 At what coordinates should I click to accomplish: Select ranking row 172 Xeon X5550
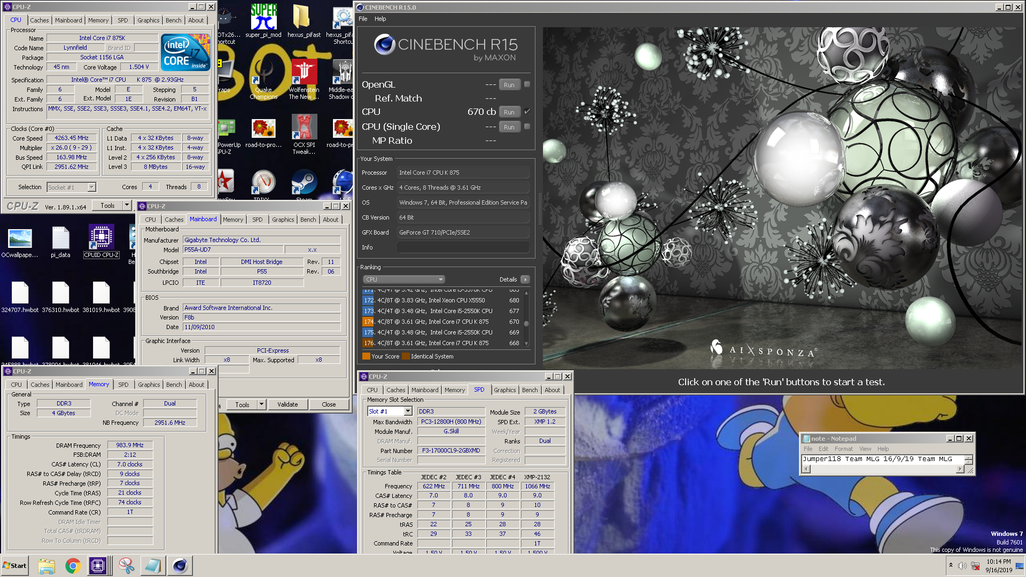coord(441,300)
